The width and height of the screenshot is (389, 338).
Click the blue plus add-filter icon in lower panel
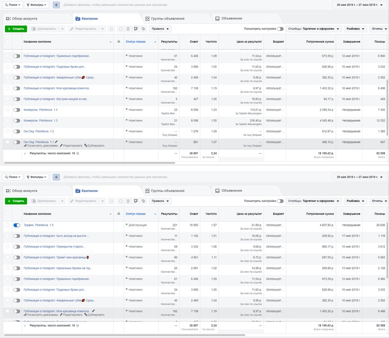56,177
